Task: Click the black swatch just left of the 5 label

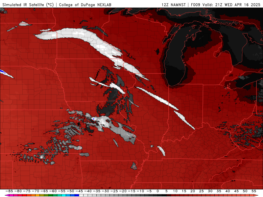Action: [x=164, y=195]
